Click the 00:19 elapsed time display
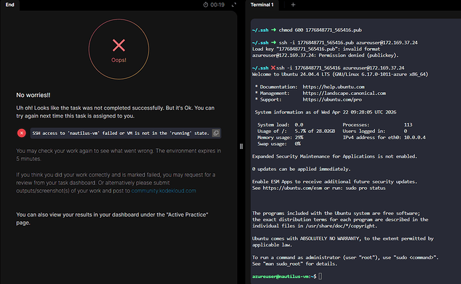 [218, 5]
